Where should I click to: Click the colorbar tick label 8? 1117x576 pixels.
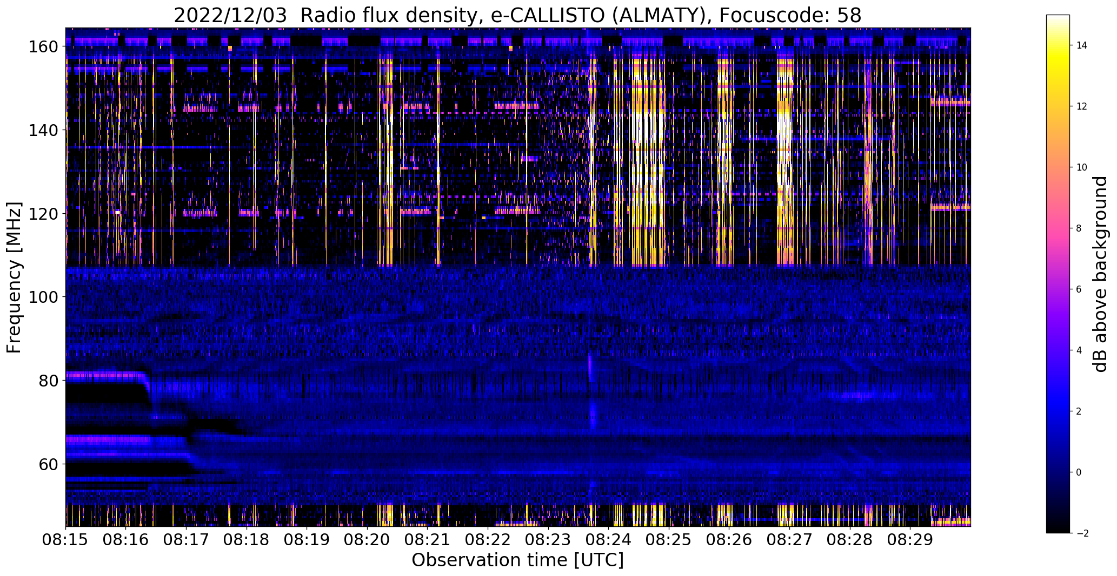(x=1079, y=228)
